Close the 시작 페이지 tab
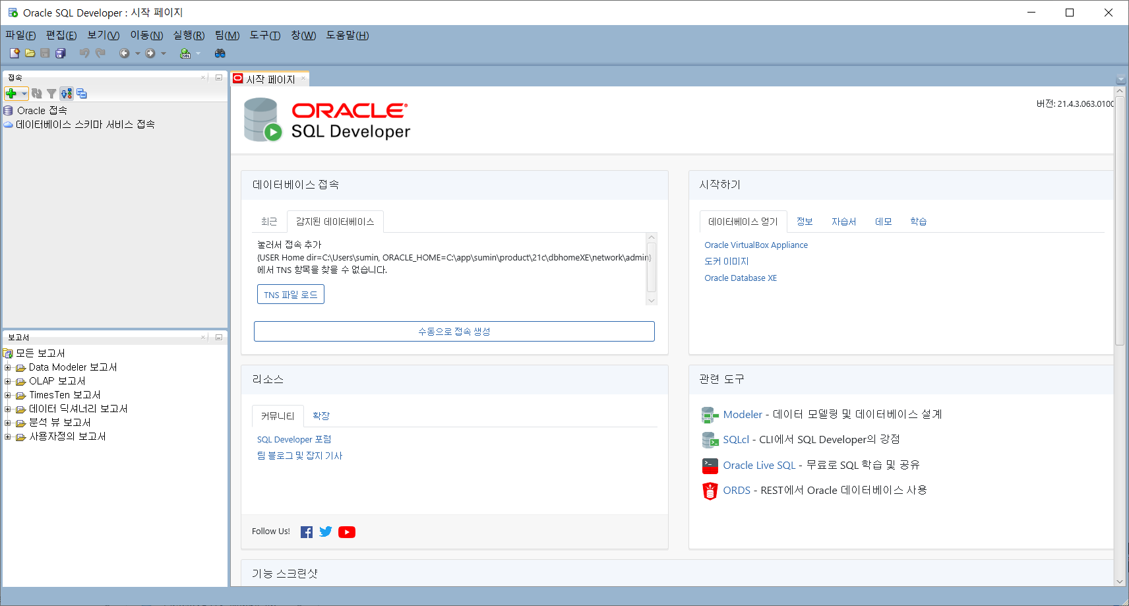The width and height of the screenshot is (1129, 606). [x=303, y=78]
